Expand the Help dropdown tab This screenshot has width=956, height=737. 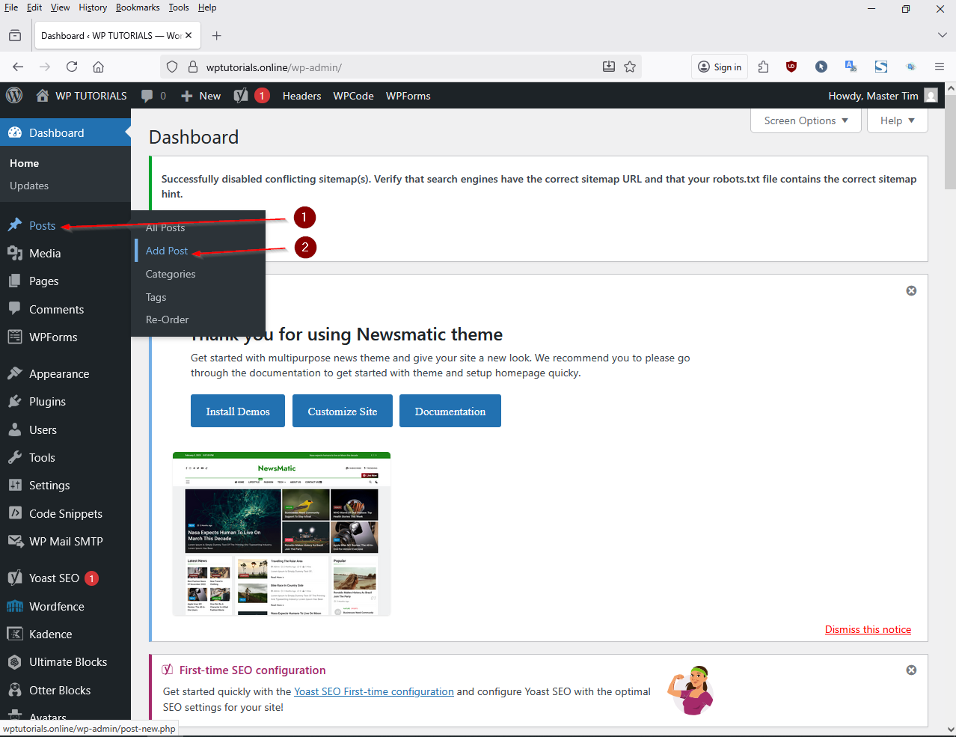point(897,120)
